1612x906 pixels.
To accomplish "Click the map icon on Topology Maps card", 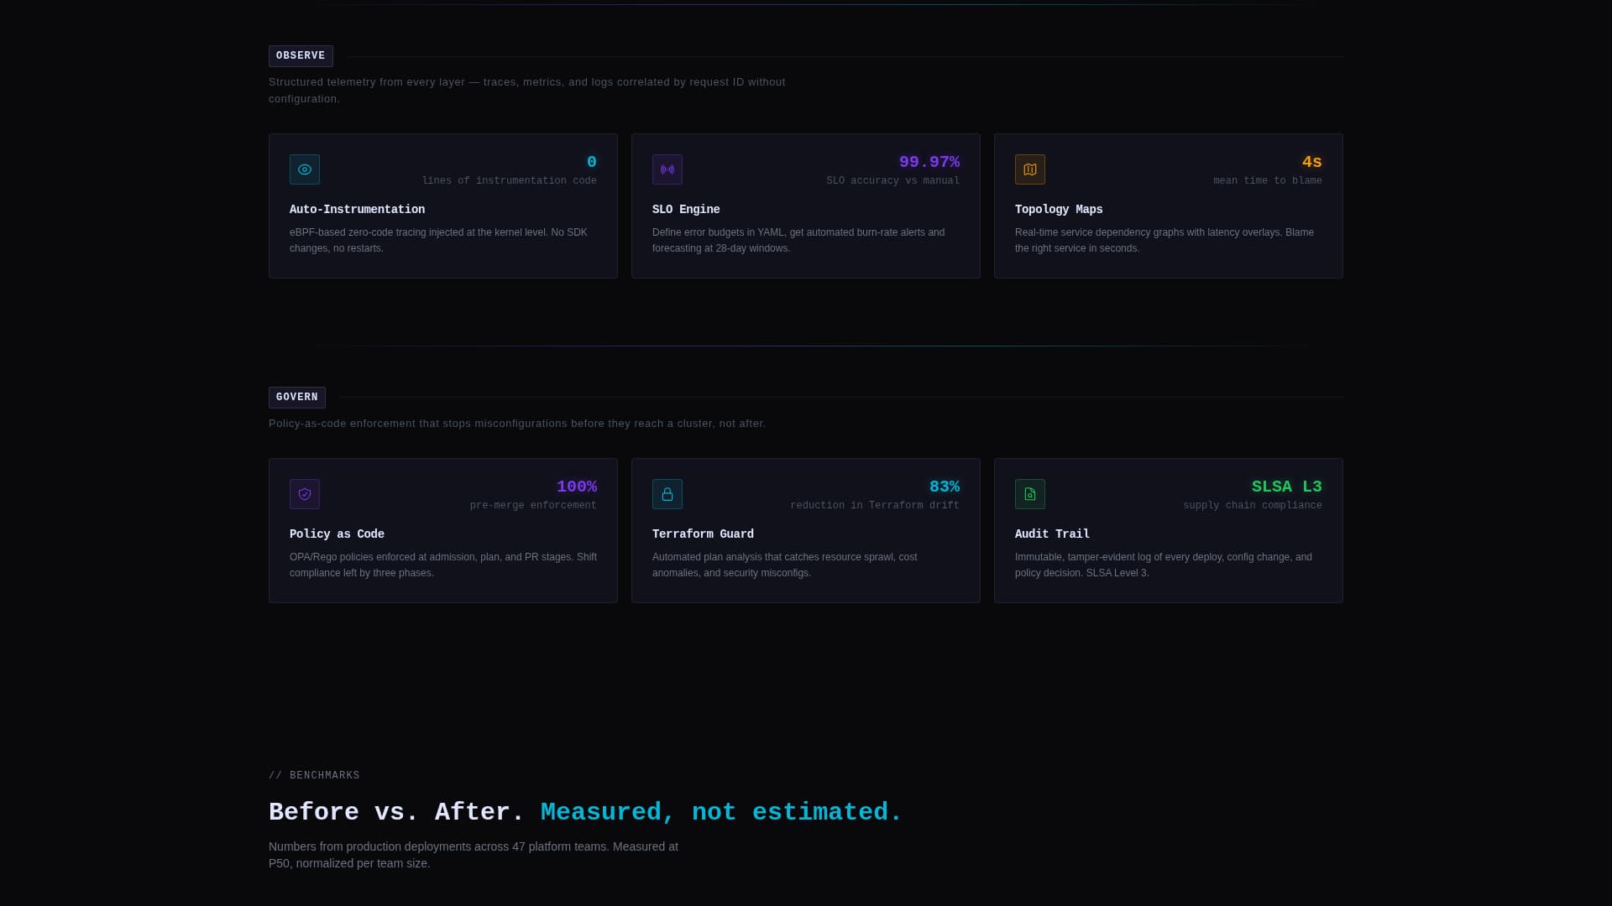I will (x=1030, y=169).
